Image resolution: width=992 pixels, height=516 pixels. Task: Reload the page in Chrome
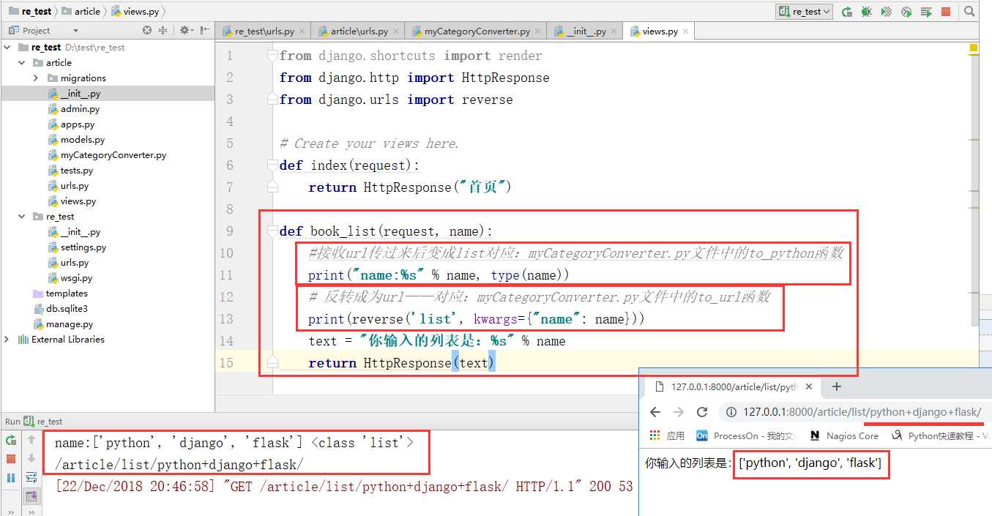[702, 412]
